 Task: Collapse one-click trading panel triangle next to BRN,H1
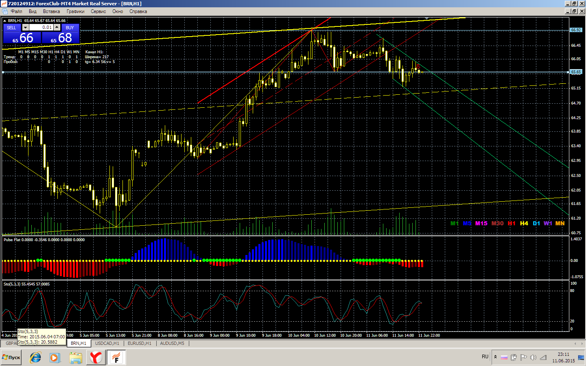tap(4, 20)
